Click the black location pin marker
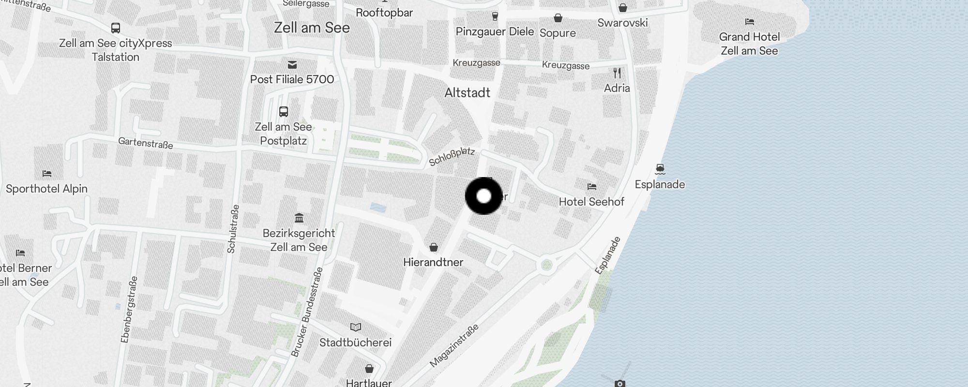968x387 pixels. click(484, 196)
